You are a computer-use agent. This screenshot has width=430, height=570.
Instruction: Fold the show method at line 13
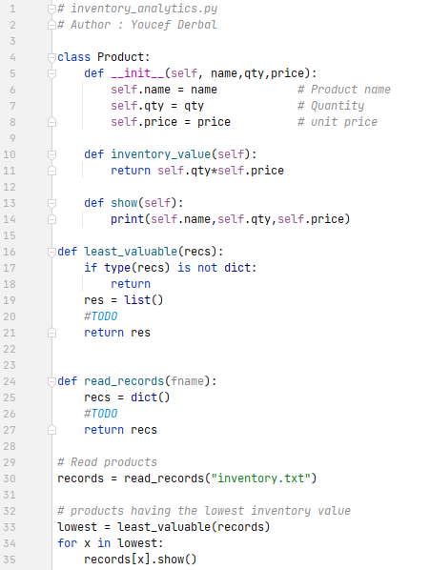coord(52,203)
